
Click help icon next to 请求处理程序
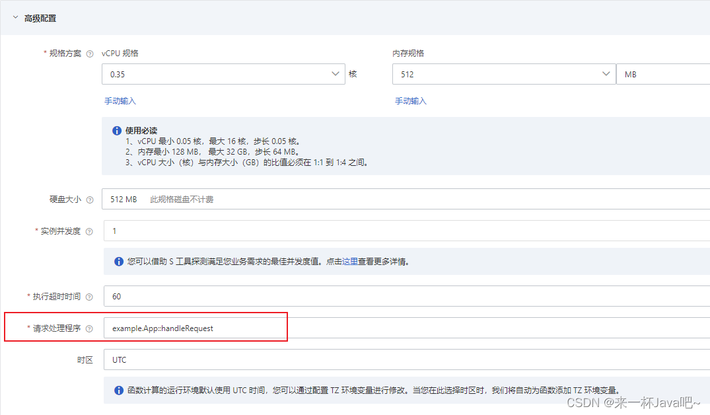click(x=89, y=328)
